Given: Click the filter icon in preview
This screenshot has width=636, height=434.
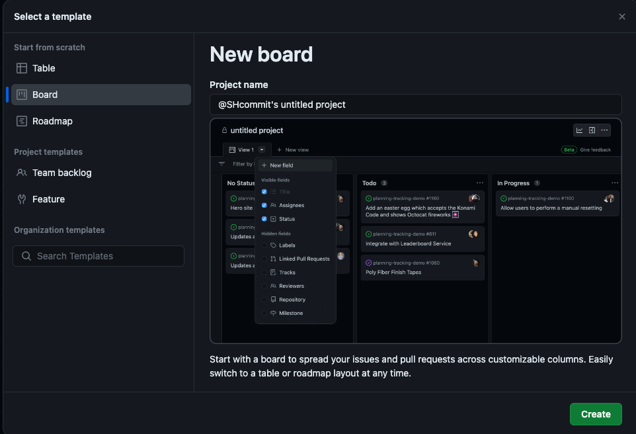Looking at the screenshot, I should tap(221, 164).
